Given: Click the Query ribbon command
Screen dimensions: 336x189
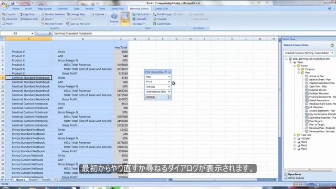Looking at the screenshot, I should [x=47, y=19].
